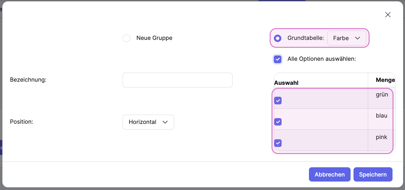Close the dialog with the X icon
Viewport: 405px width, 190px height.
tap(388, 15)
